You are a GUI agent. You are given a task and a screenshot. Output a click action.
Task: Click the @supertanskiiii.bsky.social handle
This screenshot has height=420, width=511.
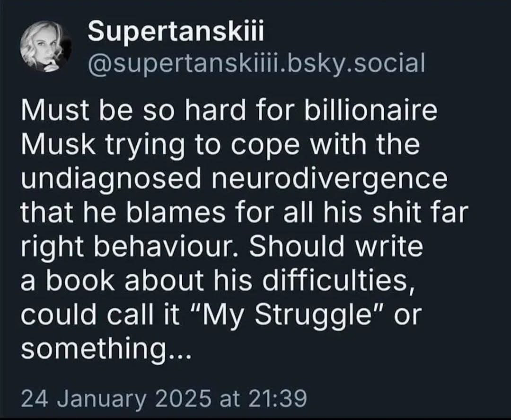pyautogui.click(x=256, y=62)
